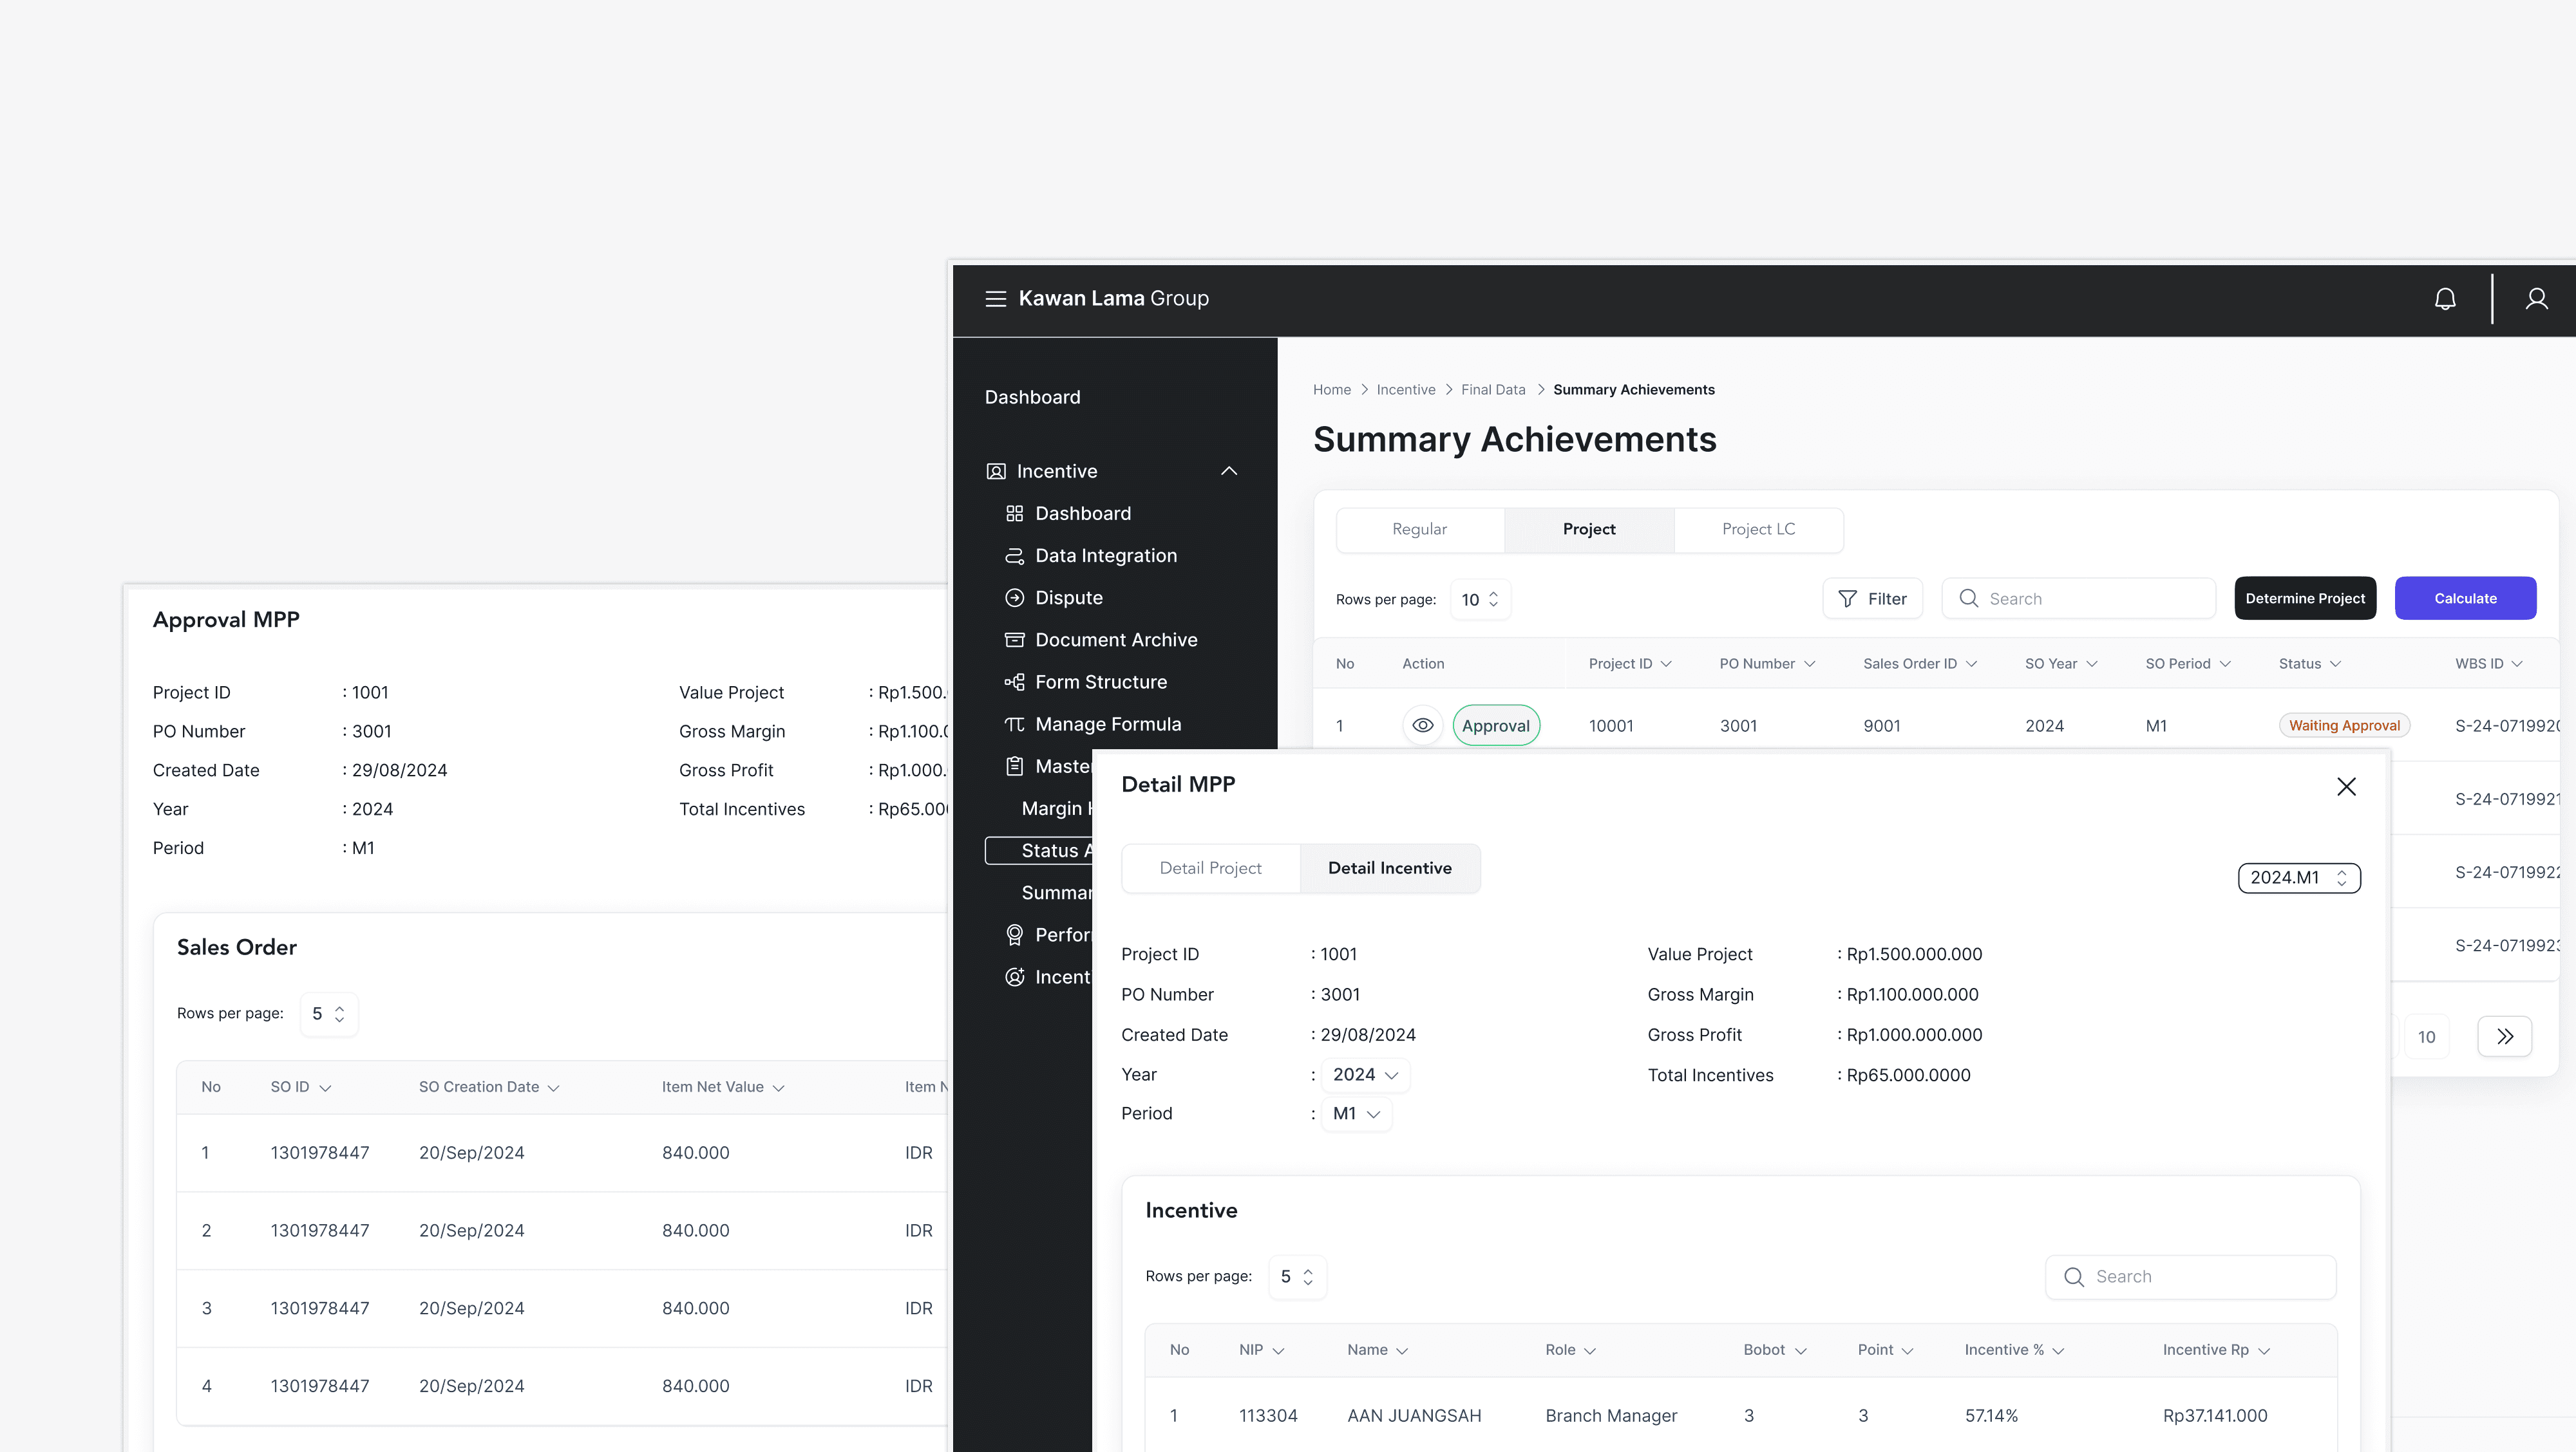Click the eye preview icon for row 1
The width and height of the screenshot is (2576, 1452).
1423,725
